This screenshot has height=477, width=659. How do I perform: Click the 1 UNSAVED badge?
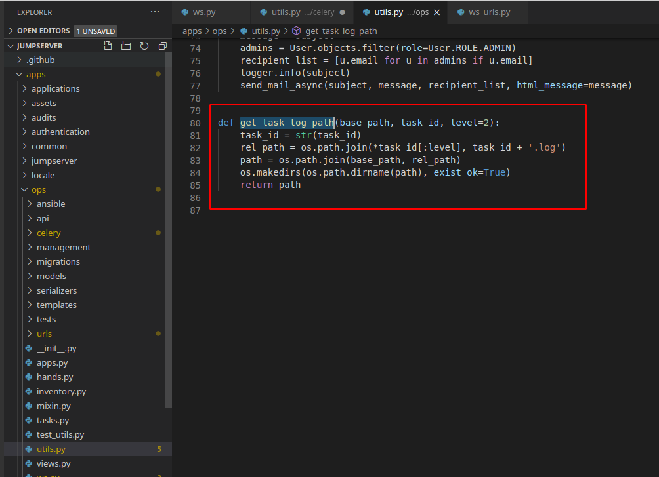coord(95,31)
